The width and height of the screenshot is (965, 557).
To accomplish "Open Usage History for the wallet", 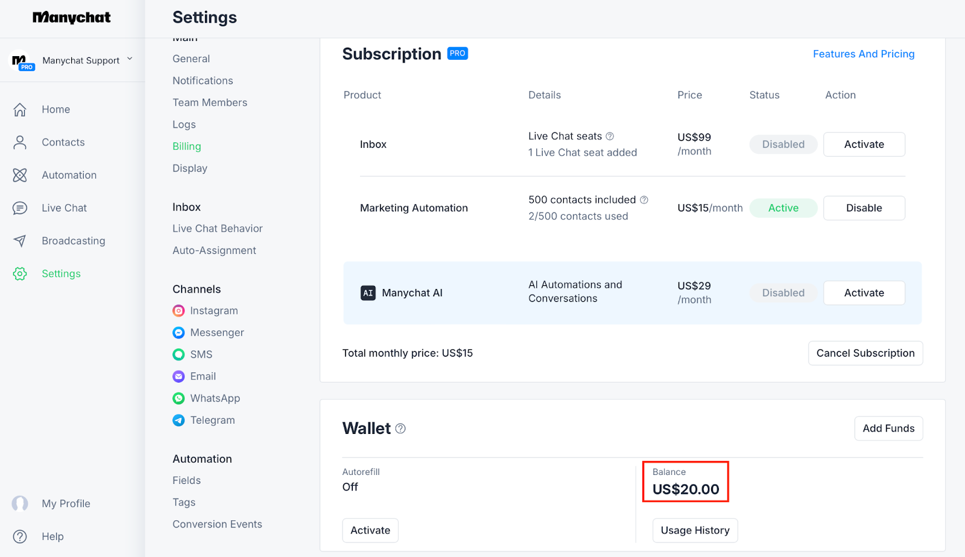I will 695,530.
